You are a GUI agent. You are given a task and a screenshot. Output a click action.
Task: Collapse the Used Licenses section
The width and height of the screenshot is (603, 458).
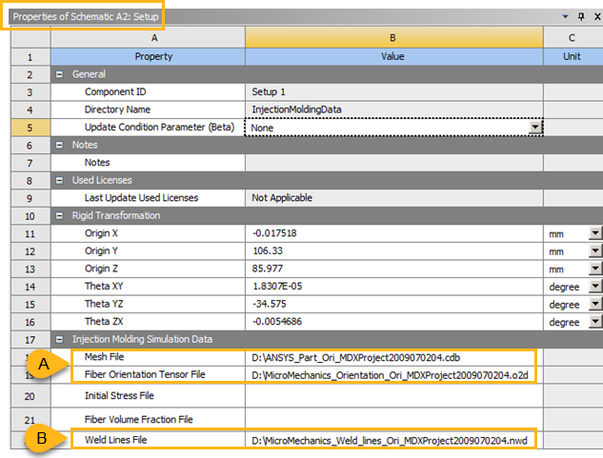60,180
